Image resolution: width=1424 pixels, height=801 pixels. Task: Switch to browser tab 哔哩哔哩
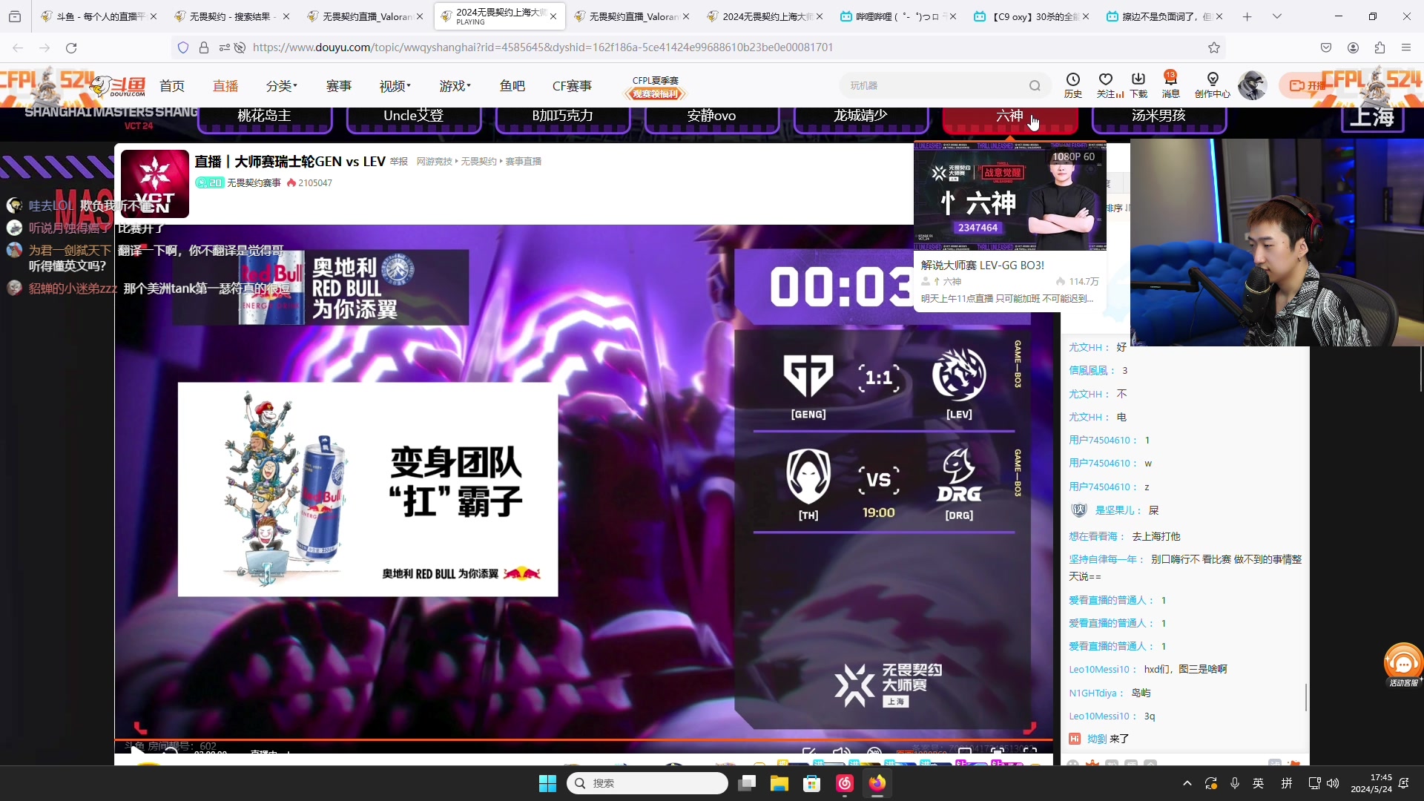(x=899, y=16)
